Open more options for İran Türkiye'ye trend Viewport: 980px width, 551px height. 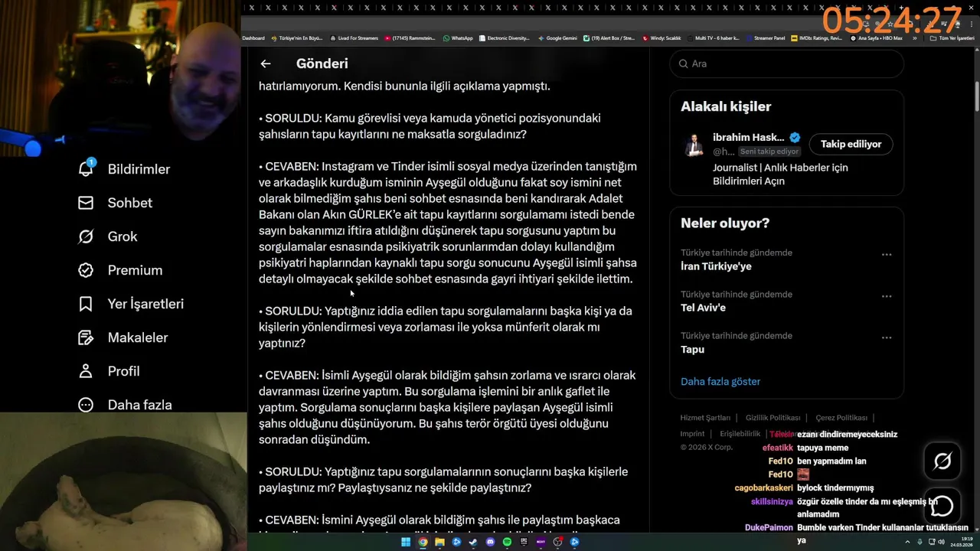(887, 254)
